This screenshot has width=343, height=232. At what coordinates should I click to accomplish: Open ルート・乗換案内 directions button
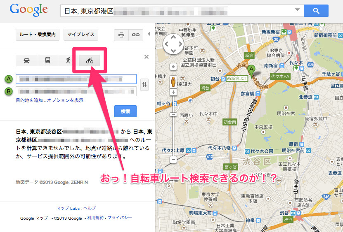click(x=38, y=35)
